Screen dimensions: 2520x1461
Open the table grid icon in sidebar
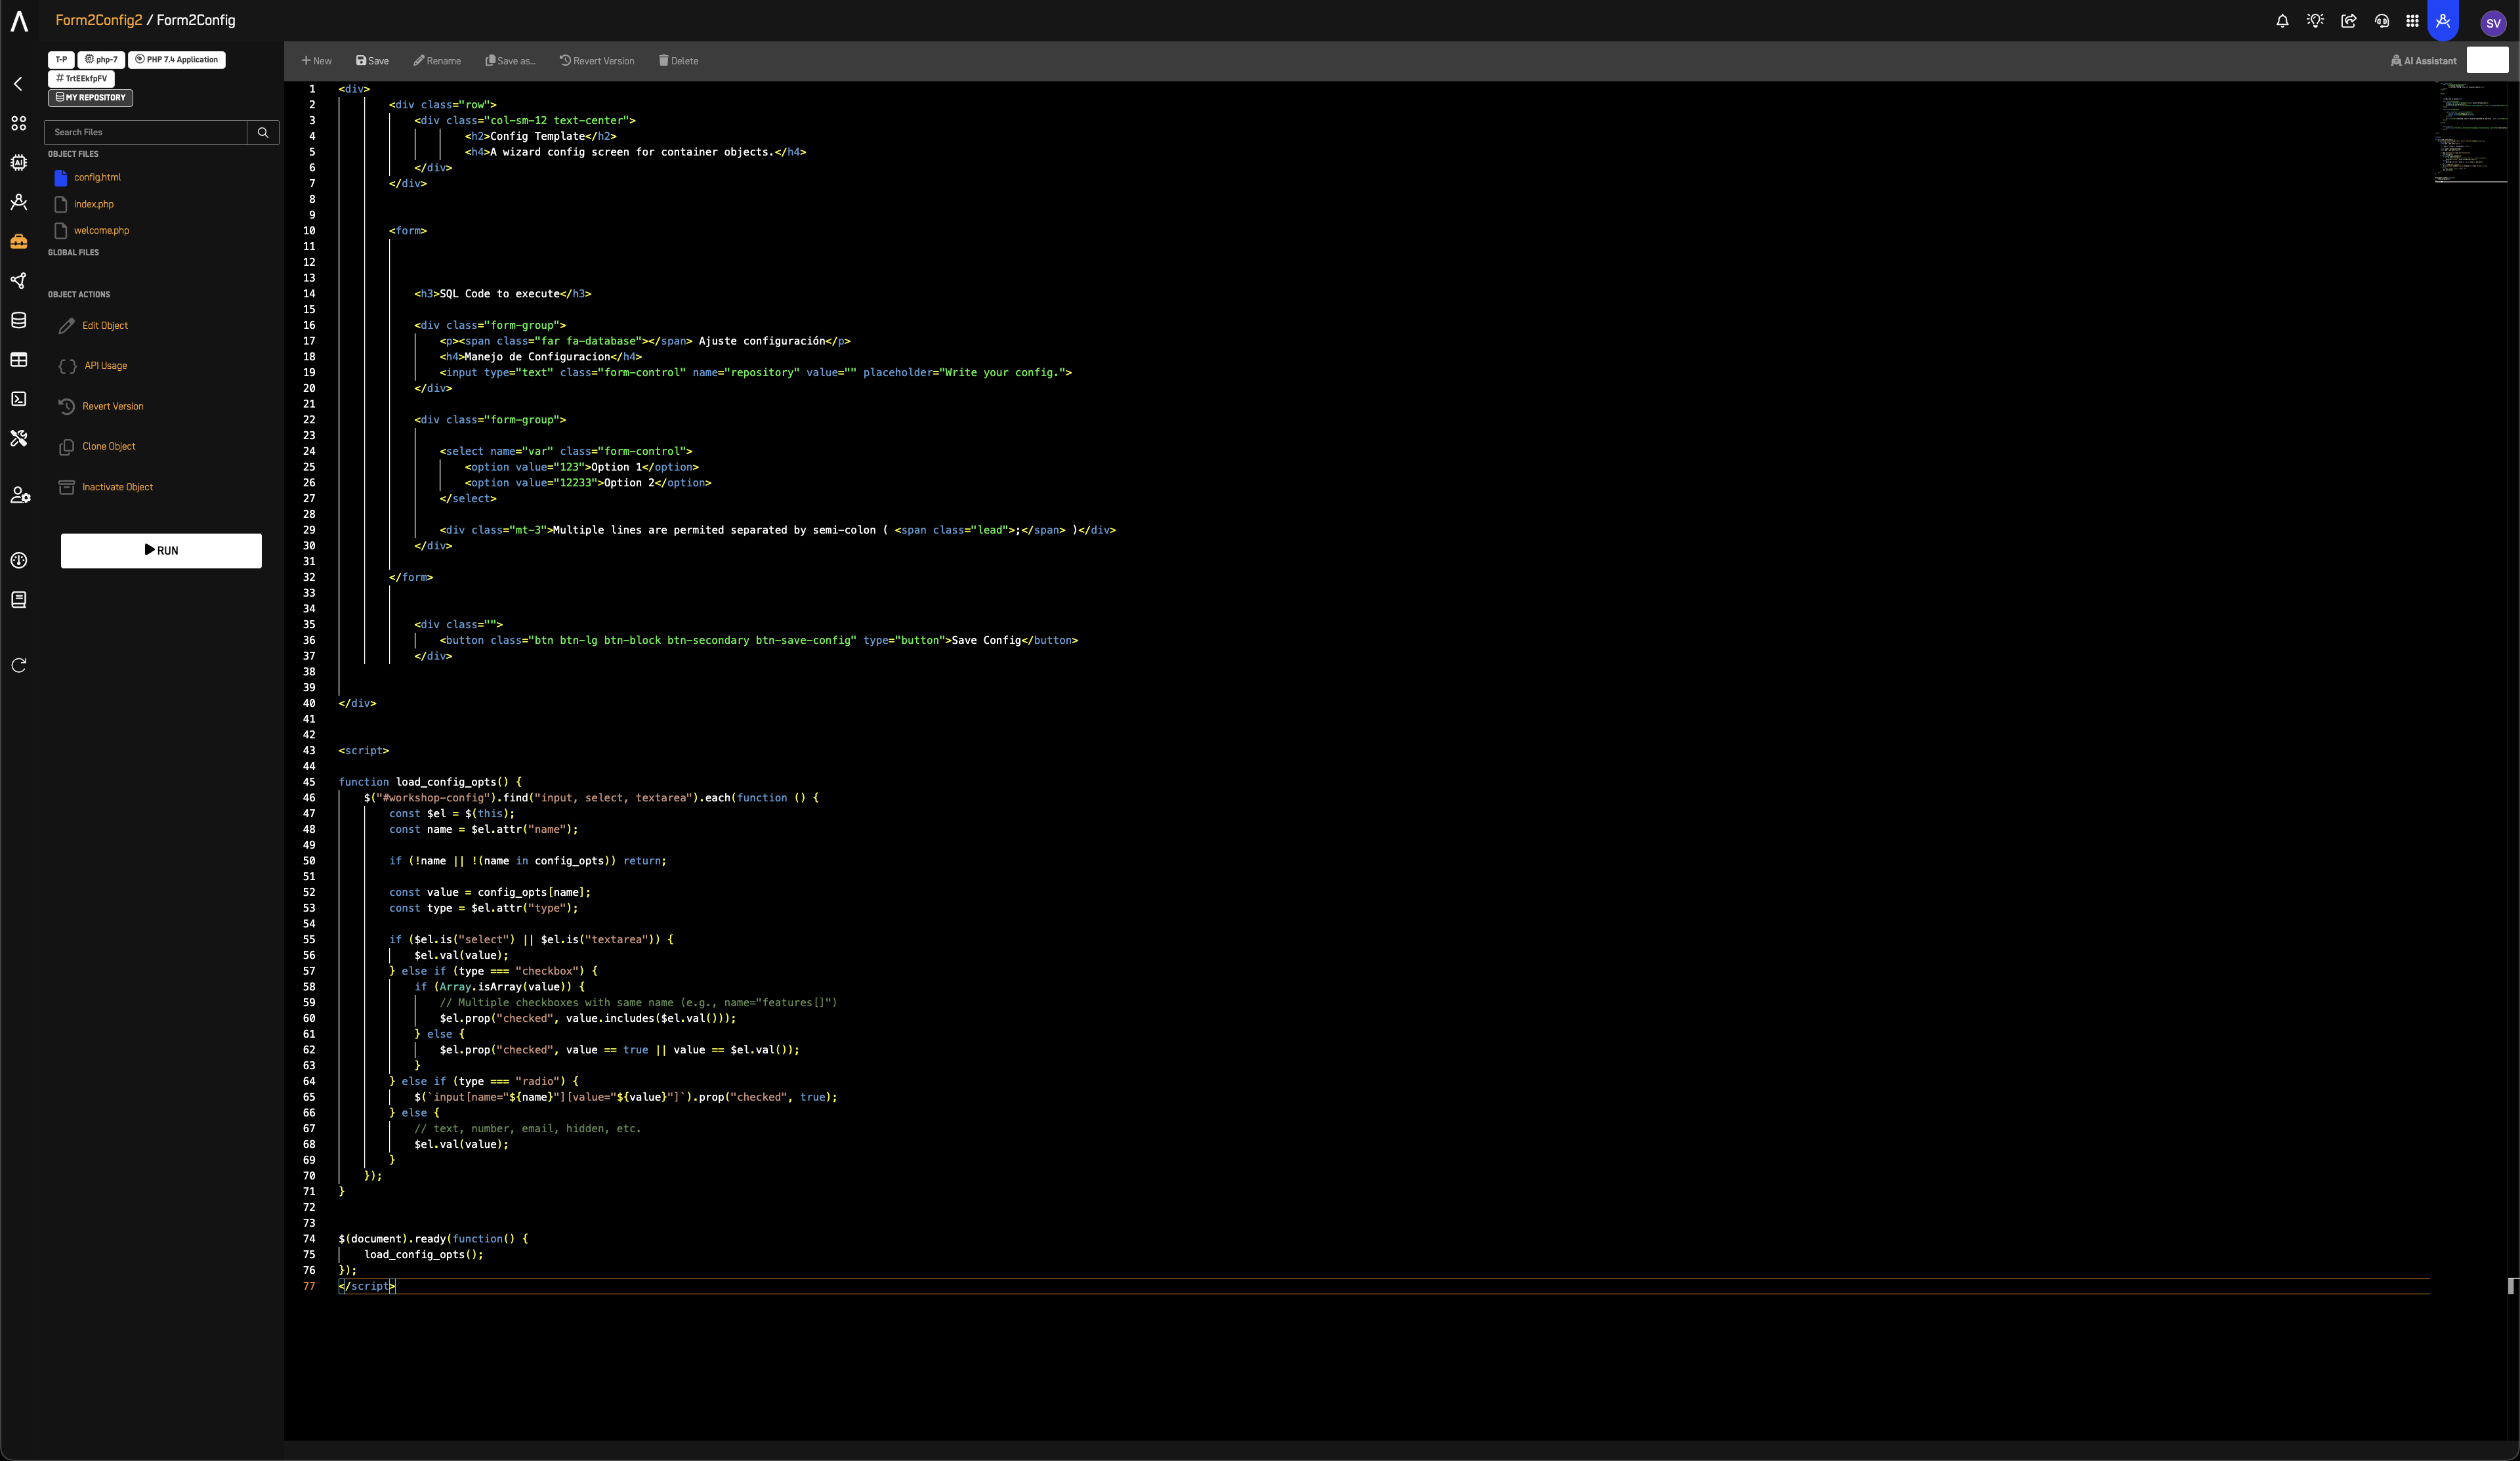[18, 360]
